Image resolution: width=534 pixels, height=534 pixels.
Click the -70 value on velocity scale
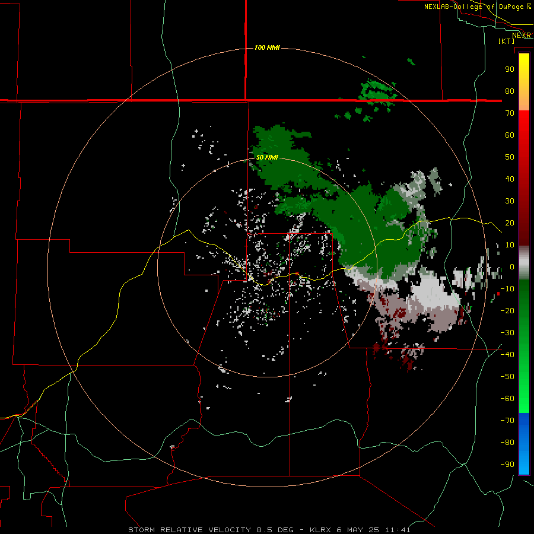[x=507, y=421]
